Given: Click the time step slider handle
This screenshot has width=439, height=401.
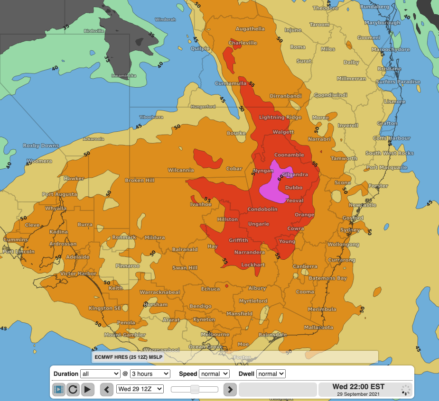Looking at the screenshot, I should 195,389.
